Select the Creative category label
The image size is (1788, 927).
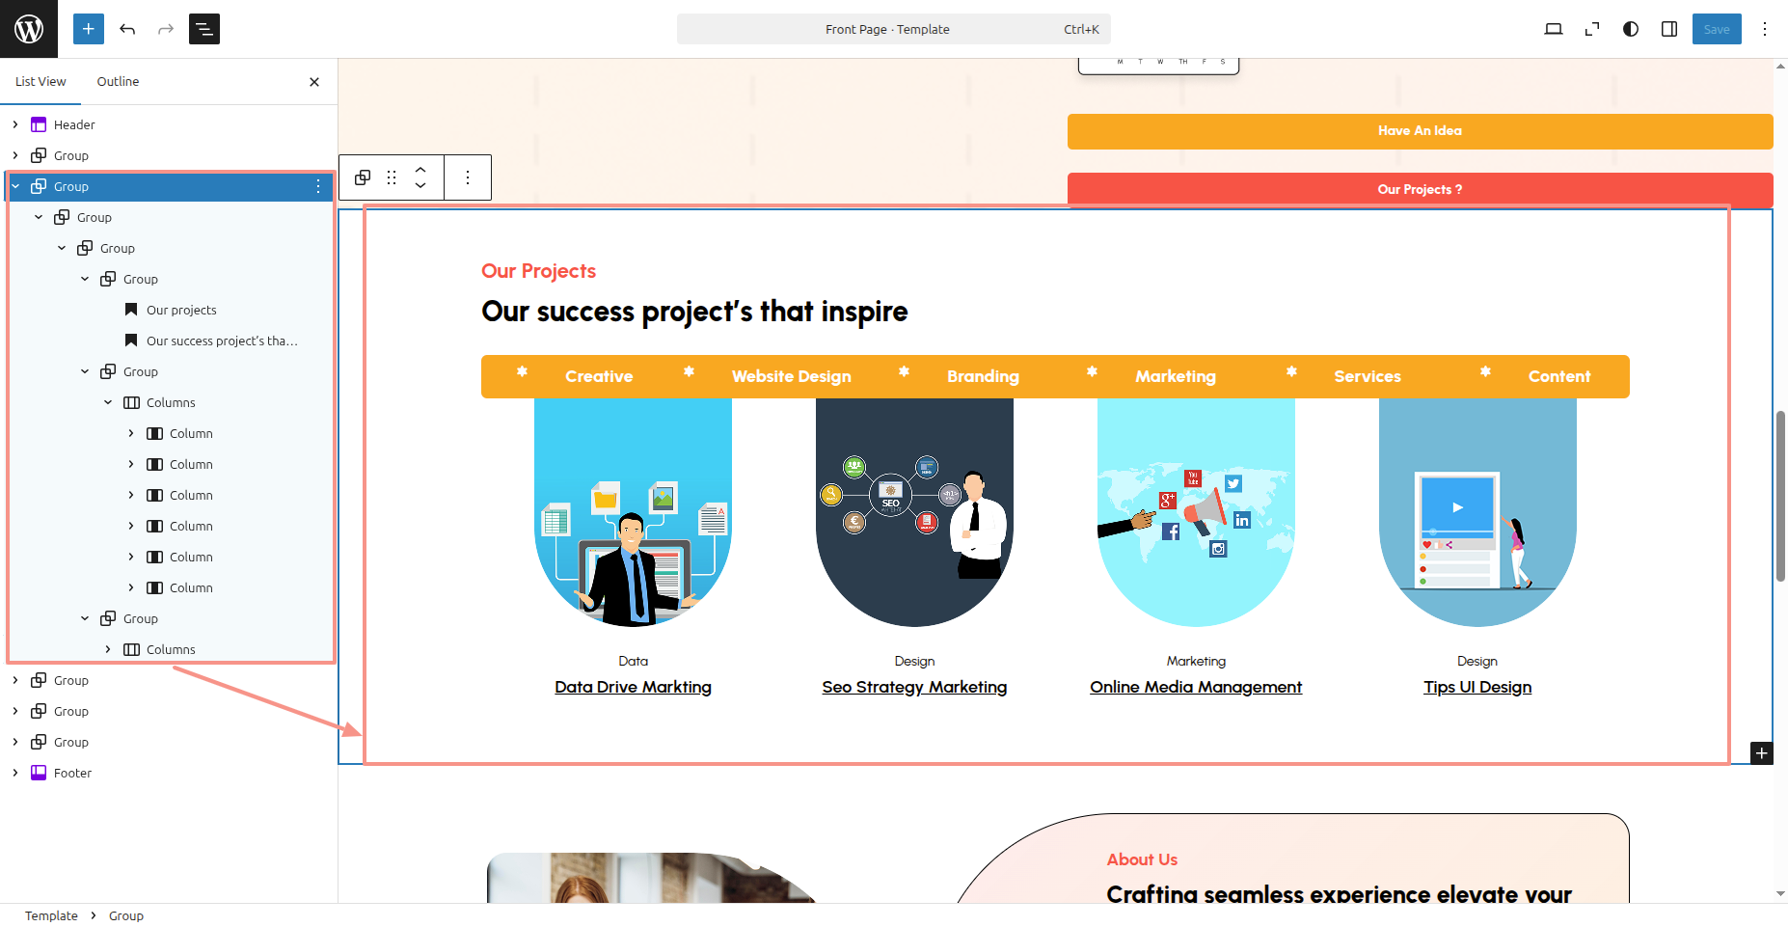point(599,376)
